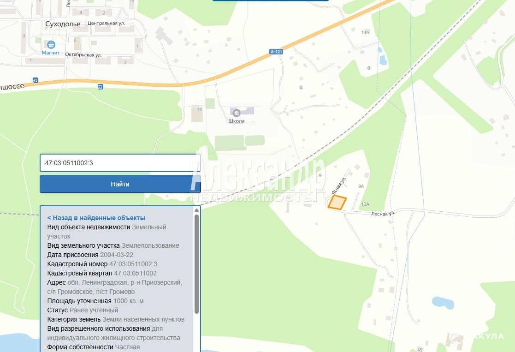Click the Октябрьская ул. street label

[83, 54]
